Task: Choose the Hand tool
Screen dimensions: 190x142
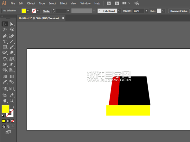Action: pyautogui.click(x=5, y=101)
